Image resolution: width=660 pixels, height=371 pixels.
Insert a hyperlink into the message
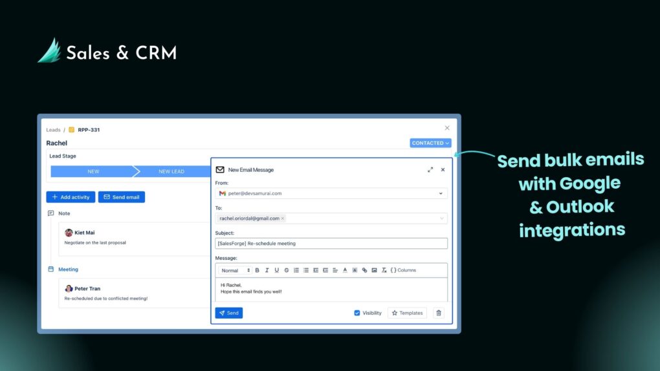[364, 270]
